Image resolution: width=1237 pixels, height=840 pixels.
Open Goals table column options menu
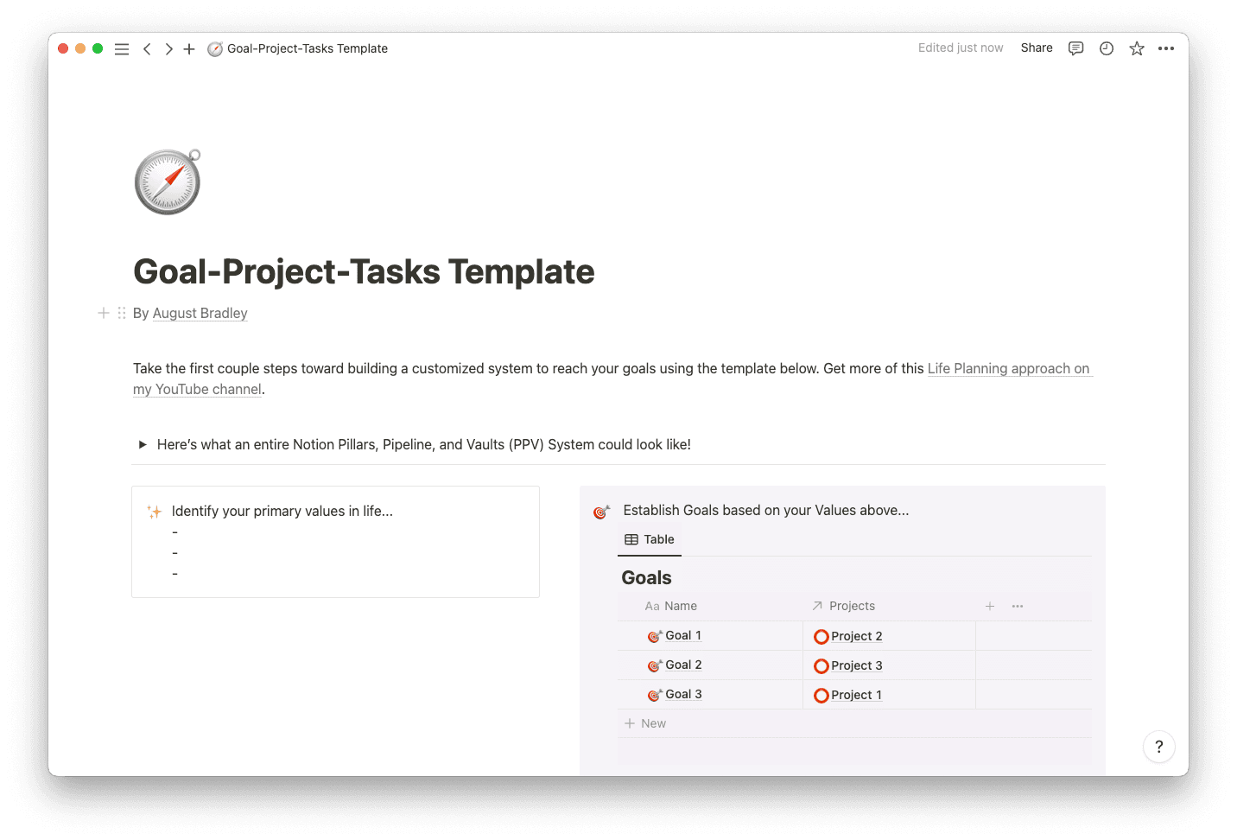pos(1018,607)
